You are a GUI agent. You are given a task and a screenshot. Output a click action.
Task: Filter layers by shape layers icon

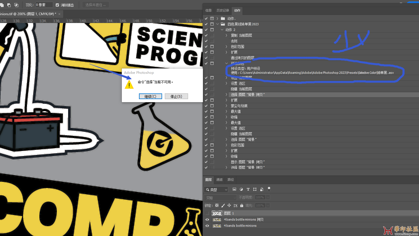[255, 189]
